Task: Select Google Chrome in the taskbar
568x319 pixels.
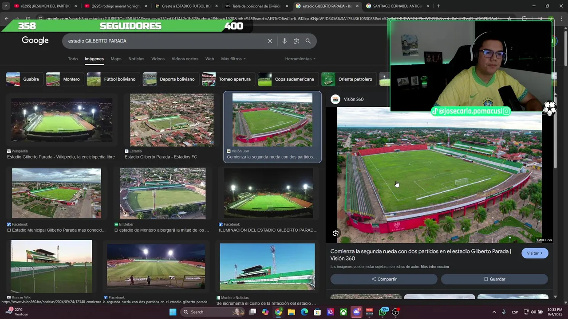Action: [x=278, y=312]
